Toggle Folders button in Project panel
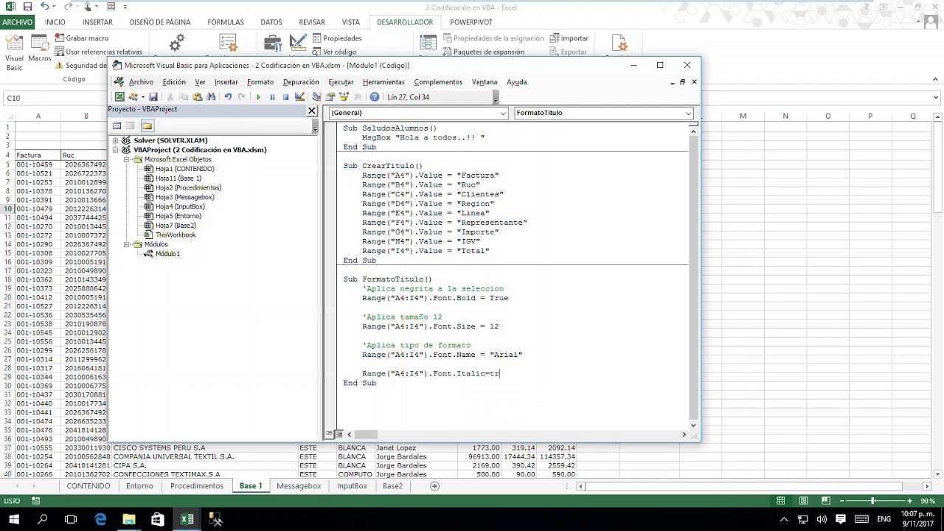The image size is (944, 531). point(147,125)
